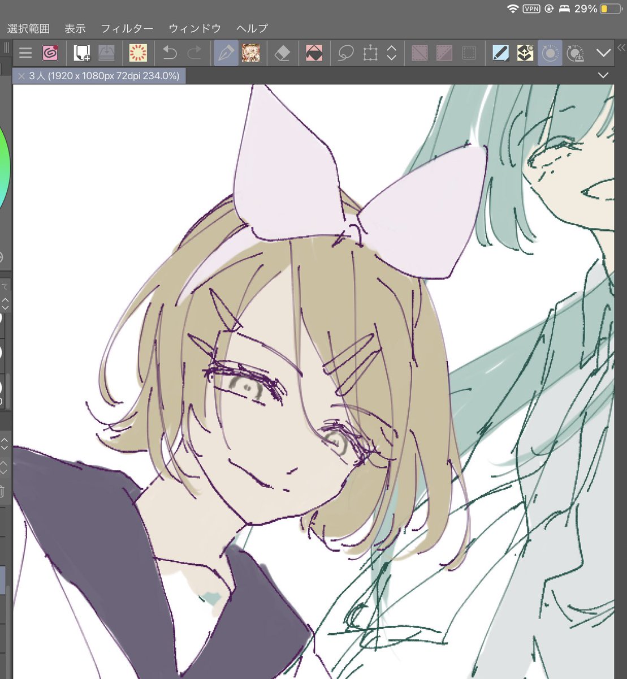Expand the command bar overflow chevron
The width and height of the screenshot is (627, 679).
pos(603,53)
